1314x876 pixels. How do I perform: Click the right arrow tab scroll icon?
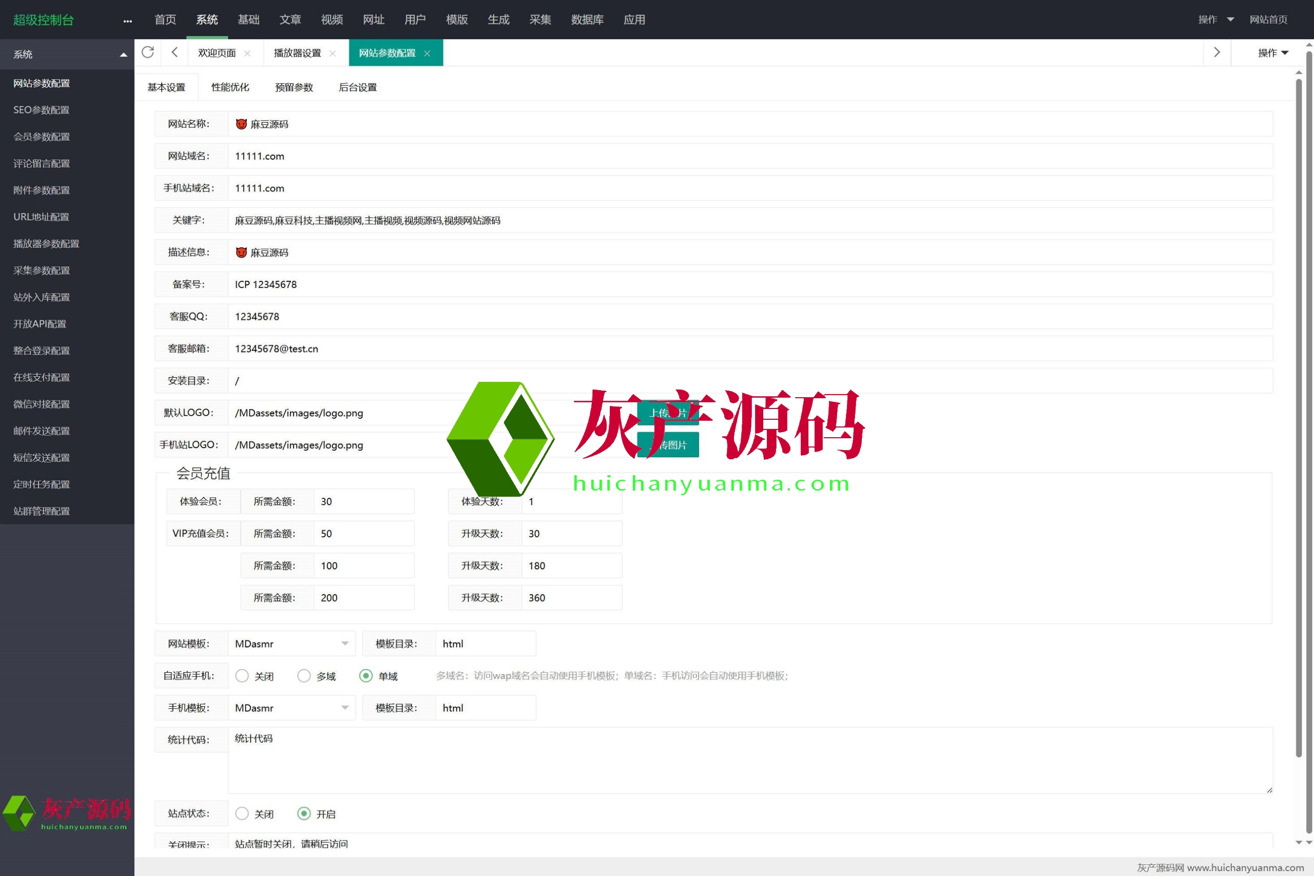pos(1216,52)
